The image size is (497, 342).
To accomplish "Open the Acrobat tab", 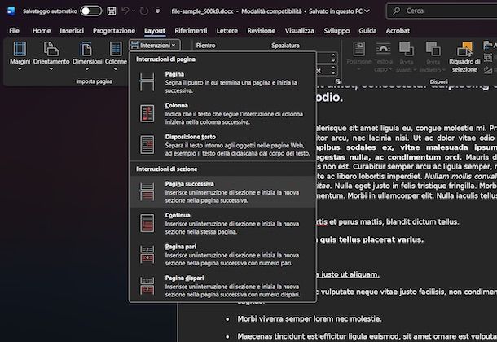I will pyautogui.click(x=398, y=31).
